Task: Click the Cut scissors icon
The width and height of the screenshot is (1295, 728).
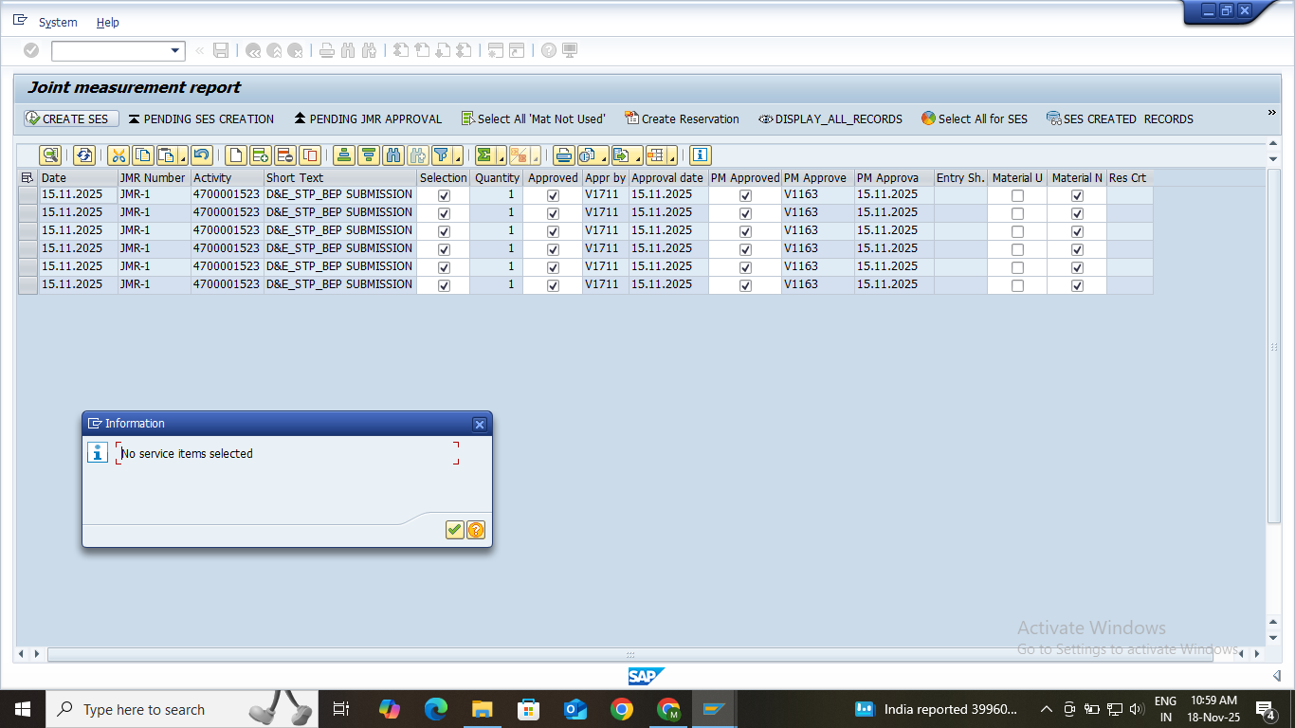Action: tap(119, 155)
